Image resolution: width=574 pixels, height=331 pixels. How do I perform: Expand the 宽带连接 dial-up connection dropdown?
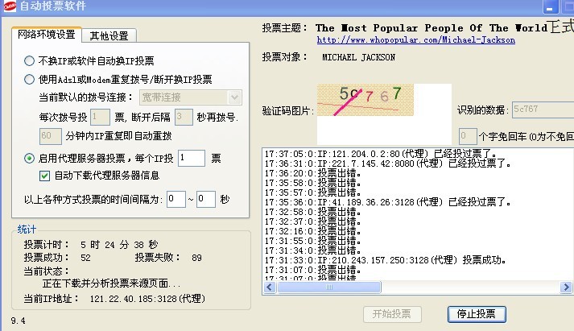tap(234, 97)
